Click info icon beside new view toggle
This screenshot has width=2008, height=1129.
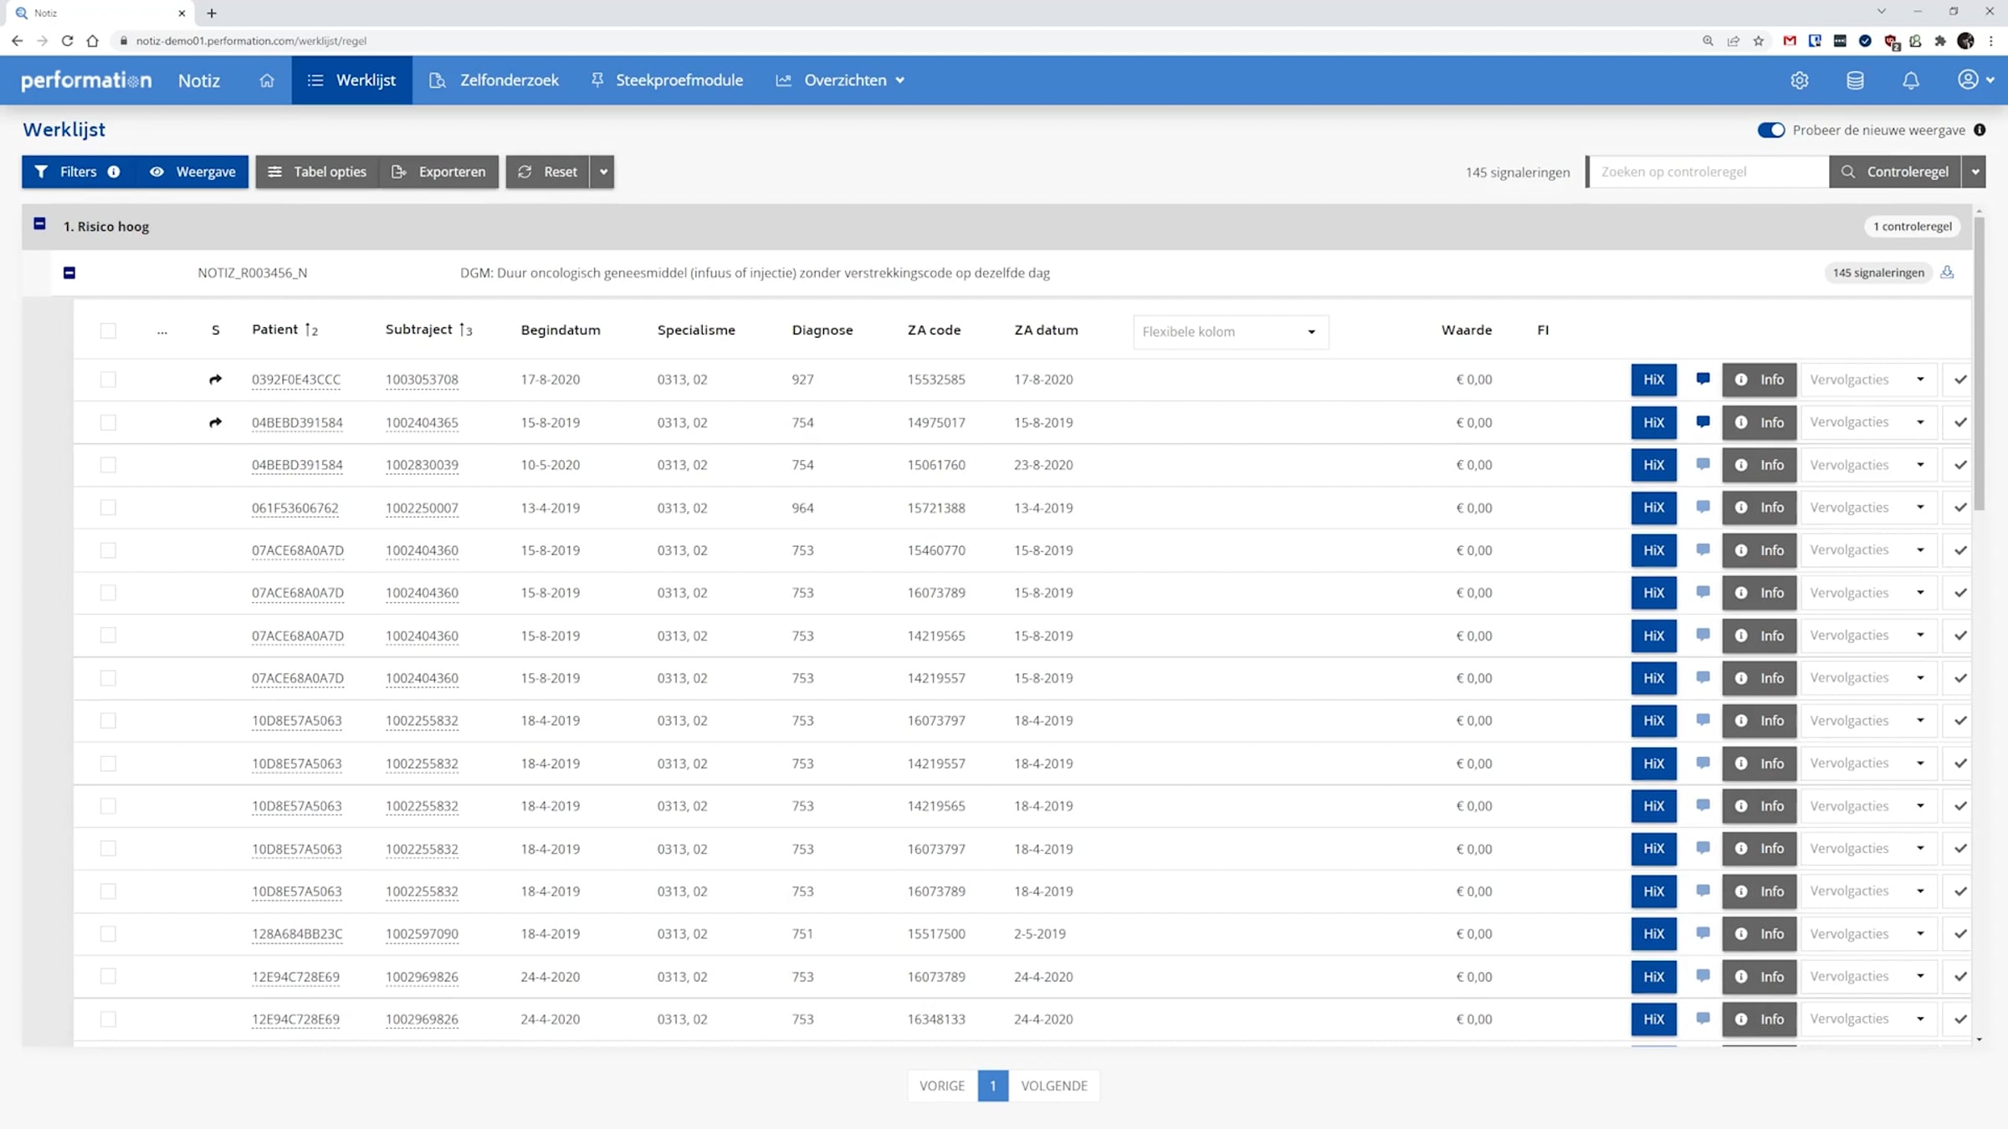[1980, 130]
